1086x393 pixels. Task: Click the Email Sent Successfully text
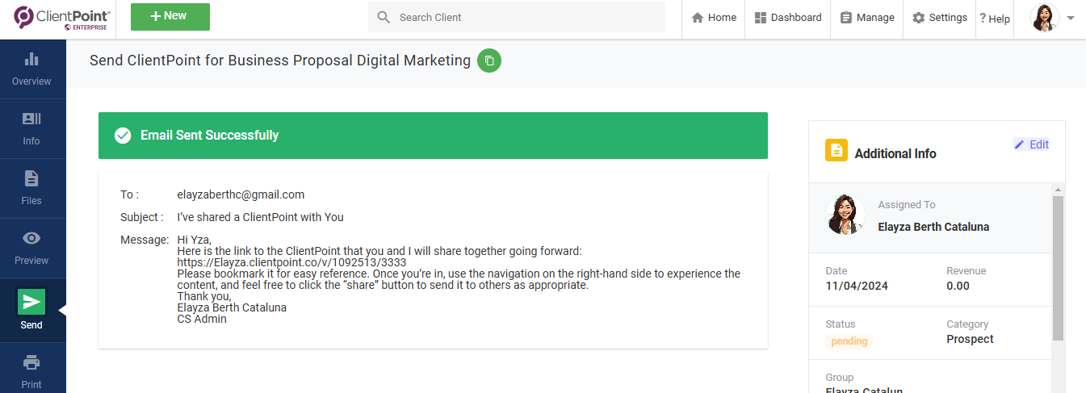(x=209, y=136)
